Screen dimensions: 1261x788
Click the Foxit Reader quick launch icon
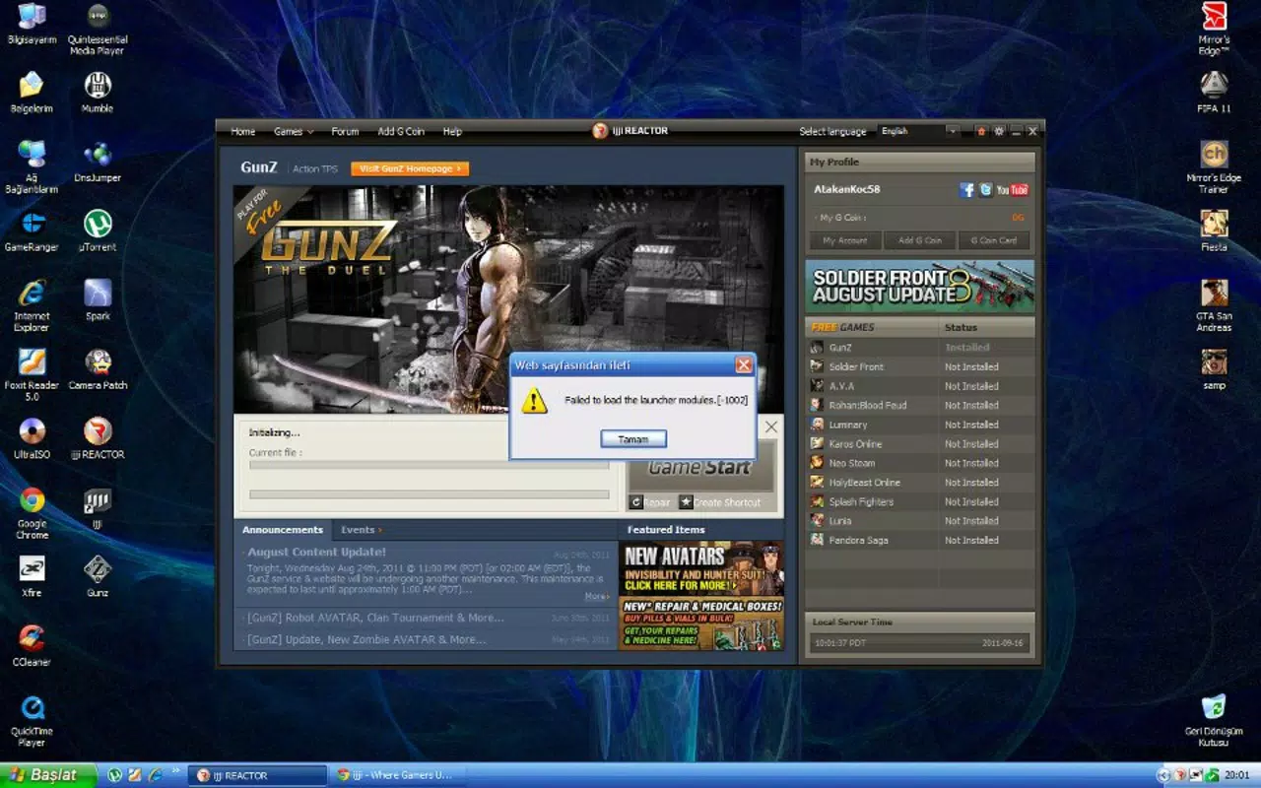(134, 775)
